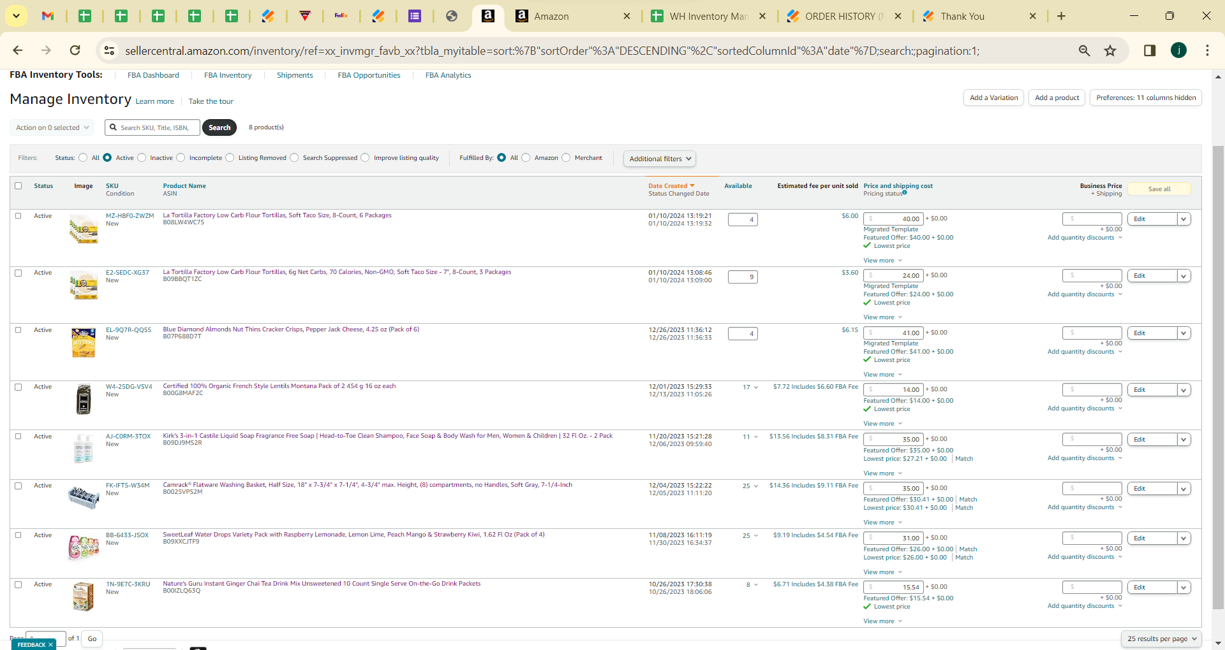Open the purple list icon pinned tab
The width and height of the screenshot is (1225, 650).
click(x=415, y=16)
